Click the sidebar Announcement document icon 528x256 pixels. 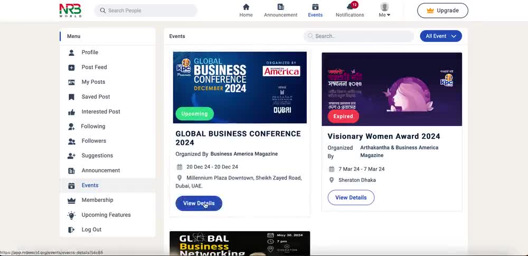pos(71,171)
